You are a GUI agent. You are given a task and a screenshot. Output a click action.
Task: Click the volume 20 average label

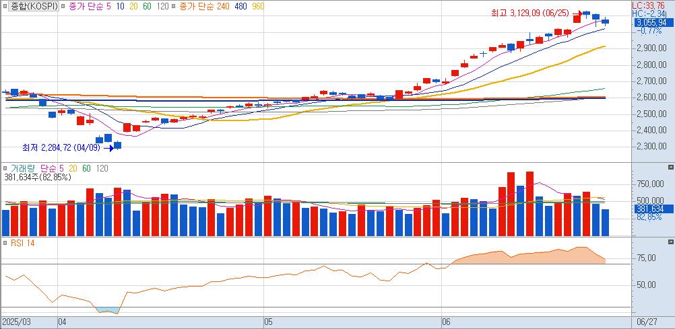73,169
